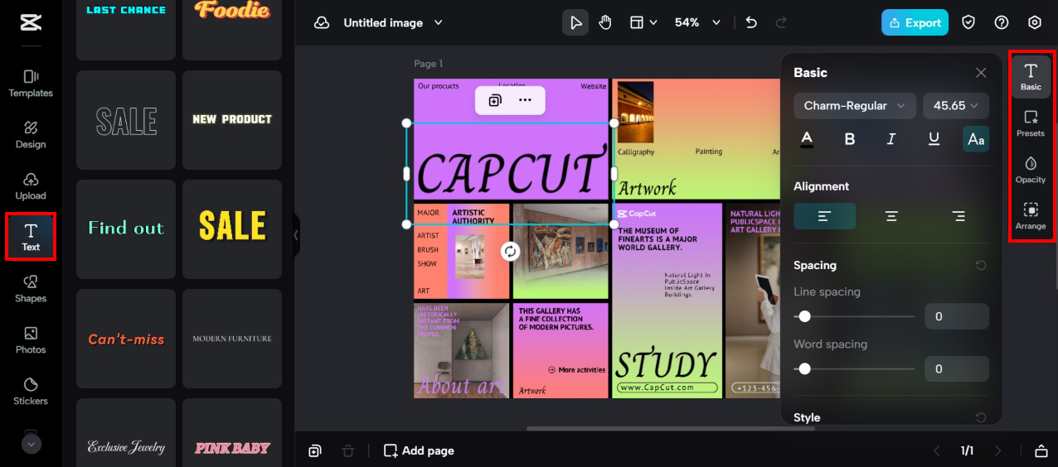Close the Basic text panel
1058x467 pixels.
tap(981, 73)
